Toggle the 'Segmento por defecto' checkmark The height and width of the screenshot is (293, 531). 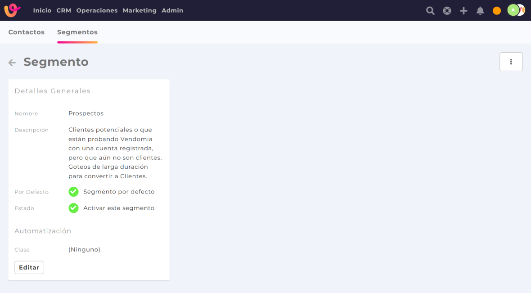point(73,192)
